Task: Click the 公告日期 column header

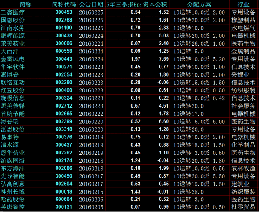Action: pyautogui.click(x=91, y=4)
